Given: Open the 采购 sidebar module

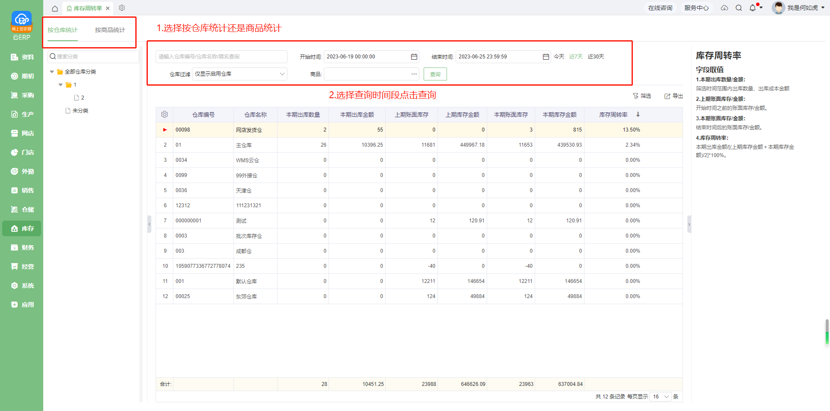Looking at the screenshot, I should pyautogui.click(x=22, y=95).
